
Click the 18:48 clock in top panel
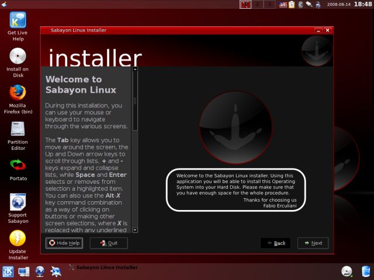363,4
